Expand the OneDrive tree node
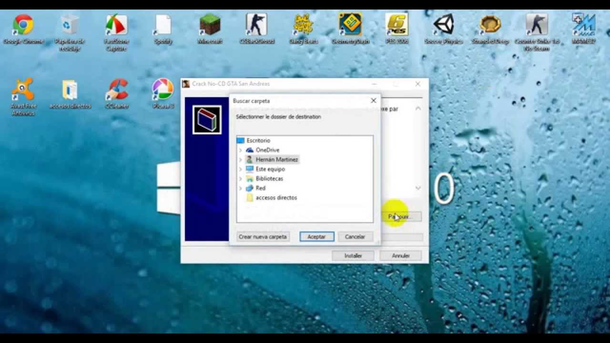This screenshot has height=343, width=610. click(x=240, y=150)
